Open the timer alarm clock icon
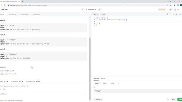Viewport: 182px width, 102px height. coord(170,10)
